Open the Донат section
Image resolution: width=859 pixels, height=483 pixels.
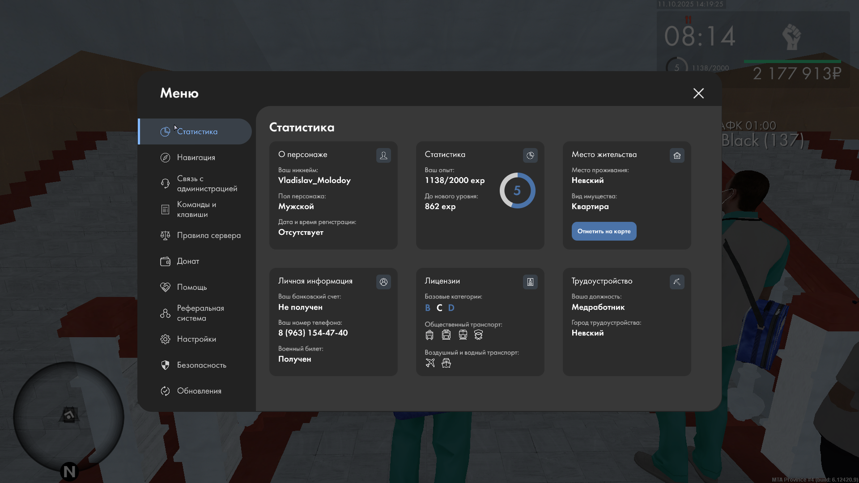[x=187, y=261]
